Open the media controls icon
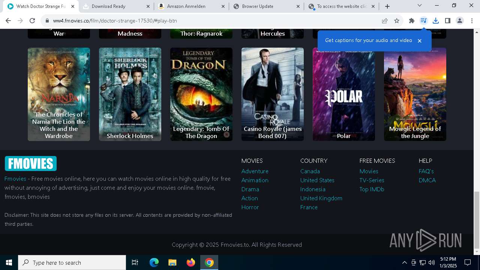The image size is (480, 270). tap(424, 21)
